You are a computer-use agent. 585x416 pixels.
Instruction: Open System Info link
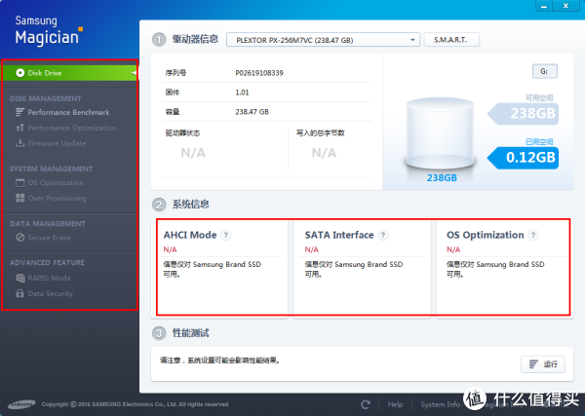441,404
